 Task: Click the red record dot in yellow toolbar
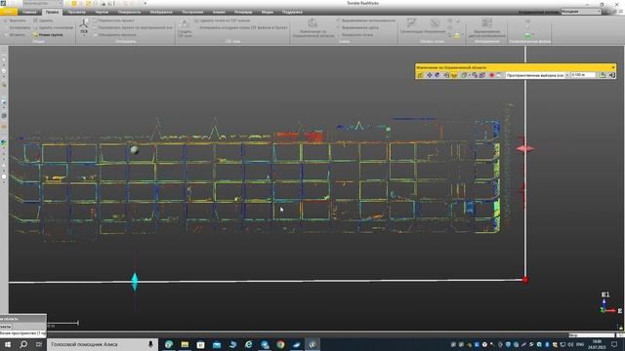(x=492, y=75)
